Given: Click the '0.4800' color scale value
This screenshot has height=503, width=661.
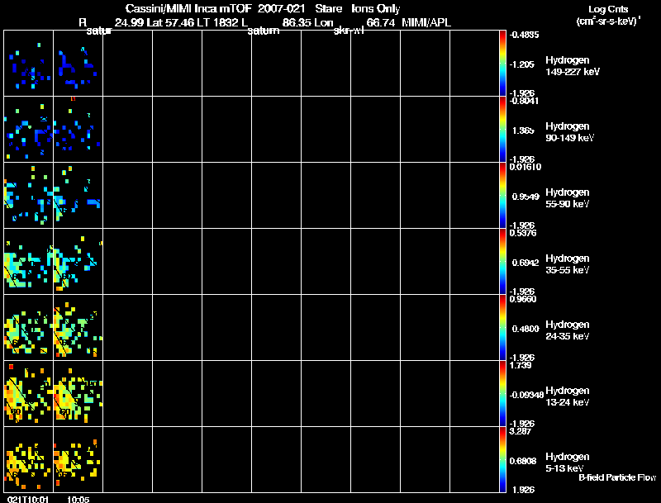Looking at the screenshot, I should point(525,329).
